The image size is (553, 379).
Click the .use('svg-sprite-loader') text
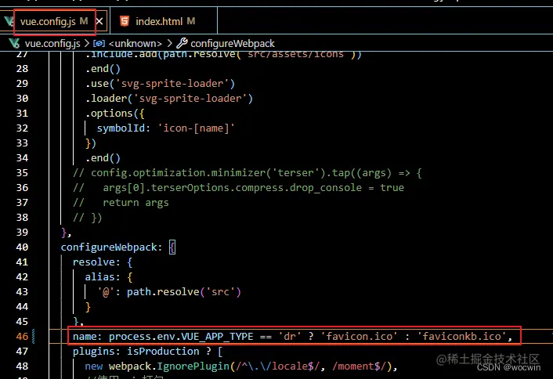(x=160, y=84)
